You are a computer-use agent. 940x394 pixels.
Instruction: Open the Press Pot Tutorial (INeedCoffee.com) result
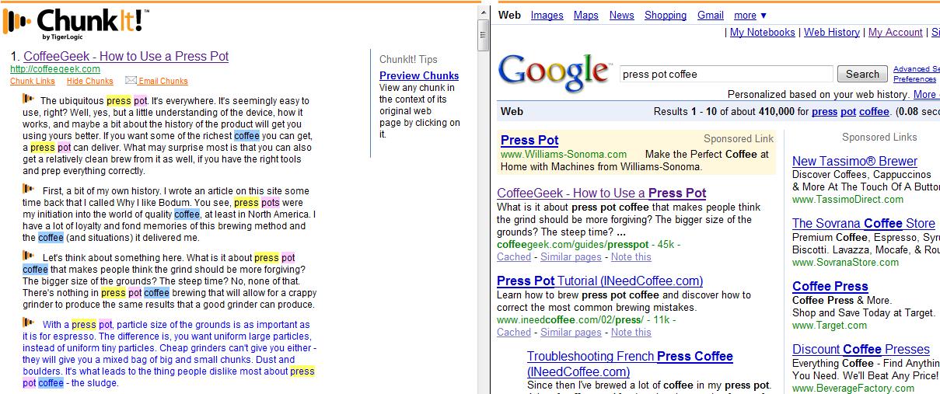pyautogui.click(x=599, y=281)
